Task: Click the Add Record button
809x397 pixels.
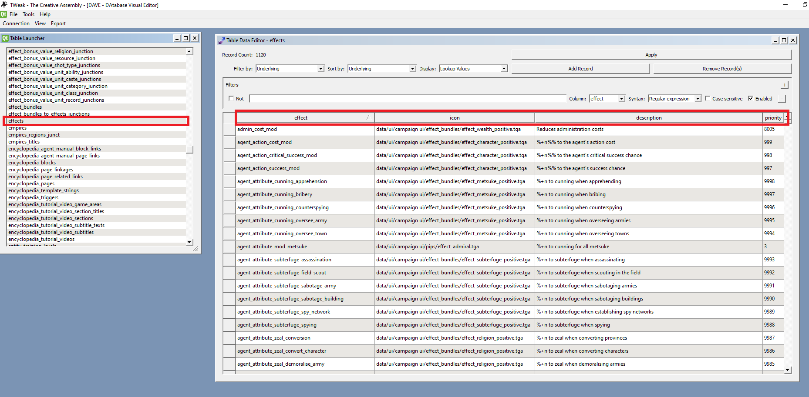Action: coord(580,69)
